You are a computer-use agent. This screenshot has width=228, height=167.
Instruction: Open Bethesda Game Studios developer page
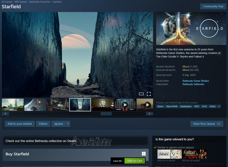tap(196, 81)
